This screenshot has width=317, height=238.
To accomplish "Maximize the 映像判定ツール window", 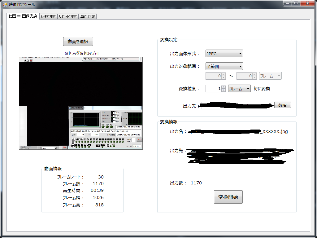I will point(296,3).
